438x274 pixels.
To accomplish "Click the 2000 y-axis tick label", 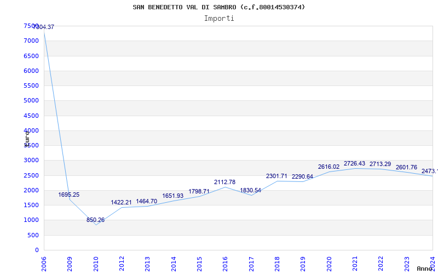I will point(31,190).
